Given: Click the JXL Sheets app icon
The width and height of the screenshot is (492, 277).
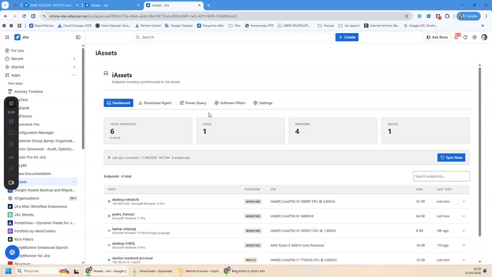Looking at the screenshot, I should (x=10, y=215).
